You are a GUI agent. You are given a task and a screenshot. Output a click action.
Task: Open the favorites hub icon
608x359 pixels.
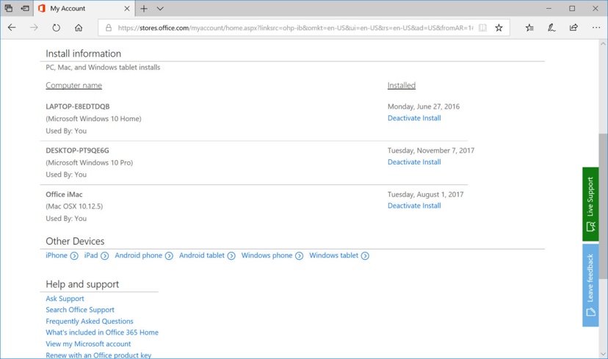tap(529, 28)
